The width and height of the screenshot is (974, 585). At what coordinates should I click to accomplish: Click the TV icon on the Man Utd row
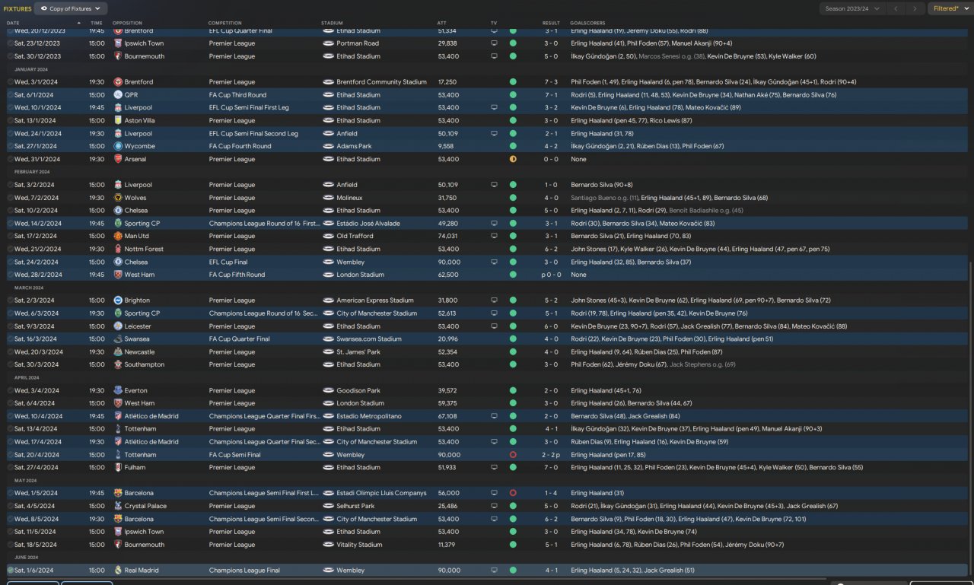[x=494, y=237]
